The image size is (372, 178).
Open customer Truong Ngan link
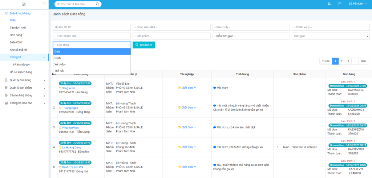tap(70, 108)
